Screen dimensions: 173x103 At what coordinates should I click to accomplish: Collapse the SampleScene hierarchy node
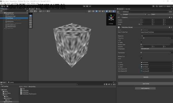pos(3,13)
